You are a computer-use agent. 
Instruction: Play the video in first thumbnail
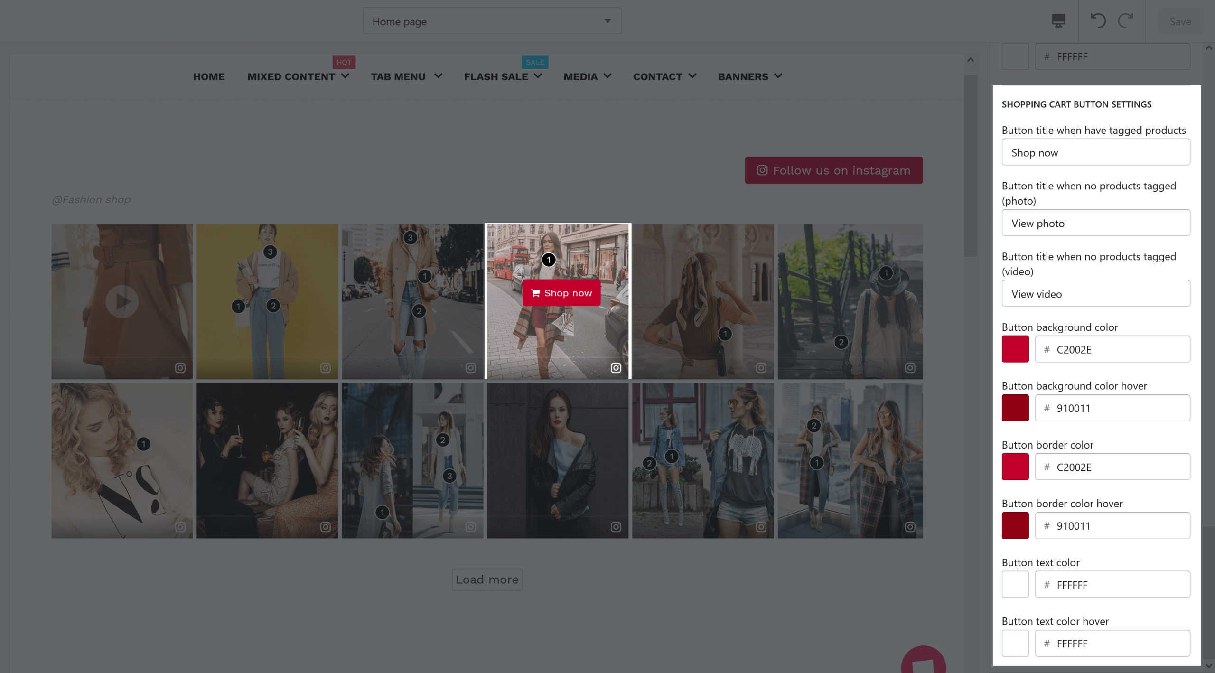click(x=122, y=301)
